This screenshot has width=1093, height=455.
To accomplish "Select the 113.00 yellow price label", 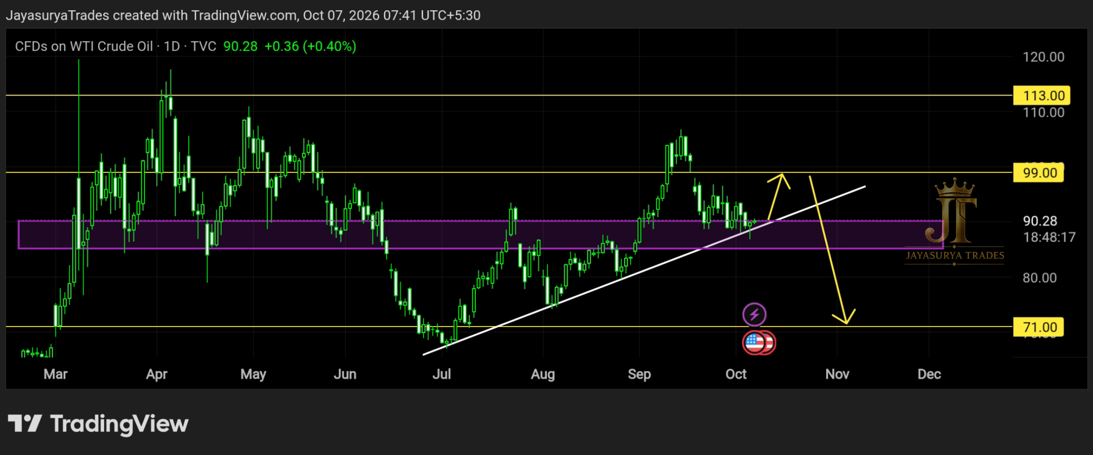I will [x=1041, y=96].
